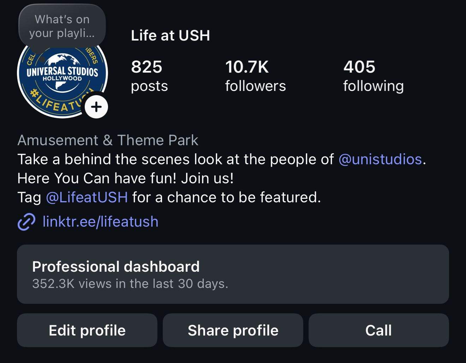Tap the plus icon on profile picture
Image resolution: width=466 pixels, height=363 pixels.
tap(96, 106)
